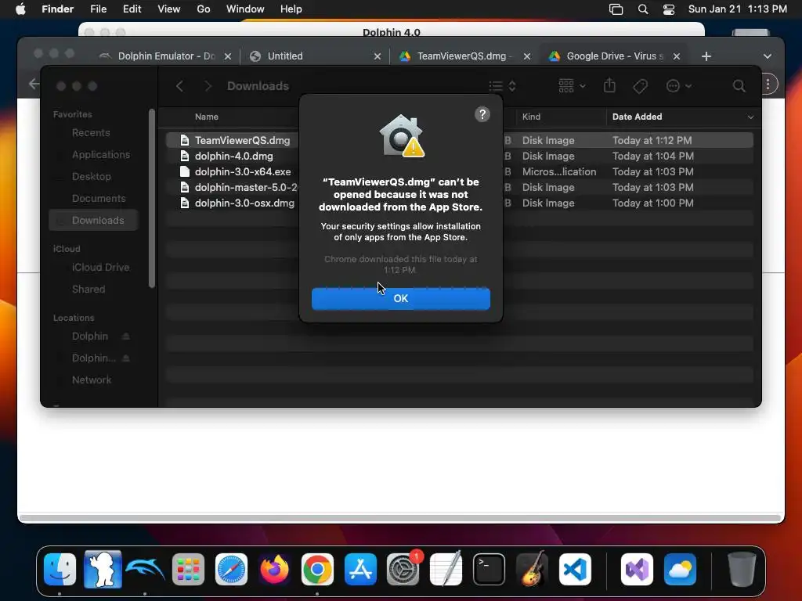Open the Chrome tab search chevron
Image resolution: width=802 pixels, height=601 pixels.
click(x=768, y=56)
